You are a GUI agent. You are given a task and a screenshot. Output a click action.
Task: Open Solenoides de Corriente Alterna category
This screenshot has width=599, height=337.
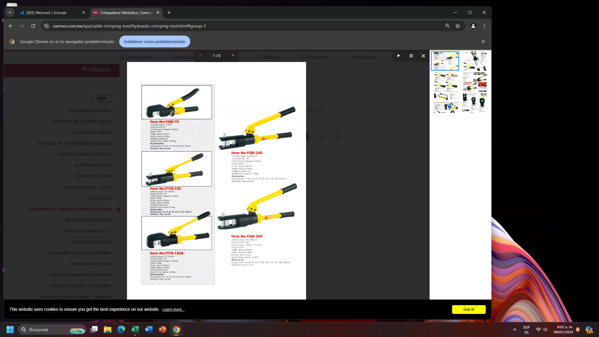[81, 122]
